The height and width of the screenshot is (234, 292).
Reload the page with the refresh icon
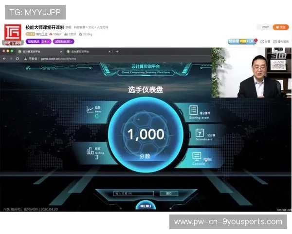(18, 59)
